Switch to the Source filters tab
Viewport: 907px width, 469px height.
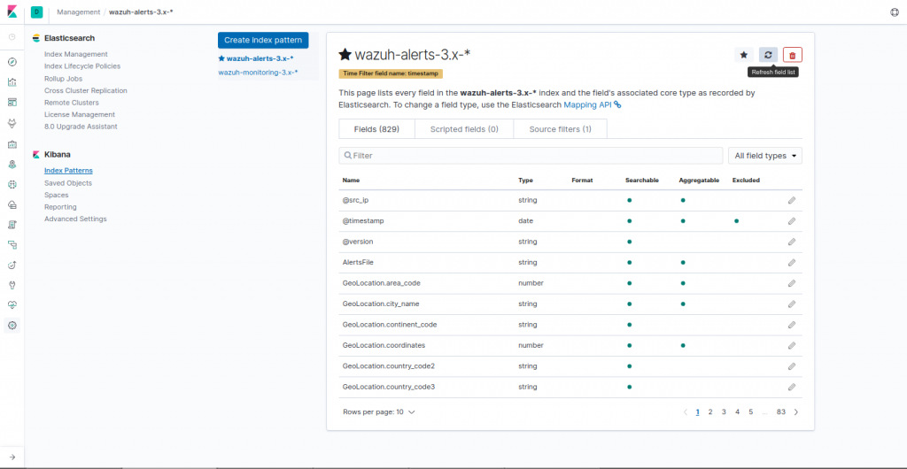[560, 129]
